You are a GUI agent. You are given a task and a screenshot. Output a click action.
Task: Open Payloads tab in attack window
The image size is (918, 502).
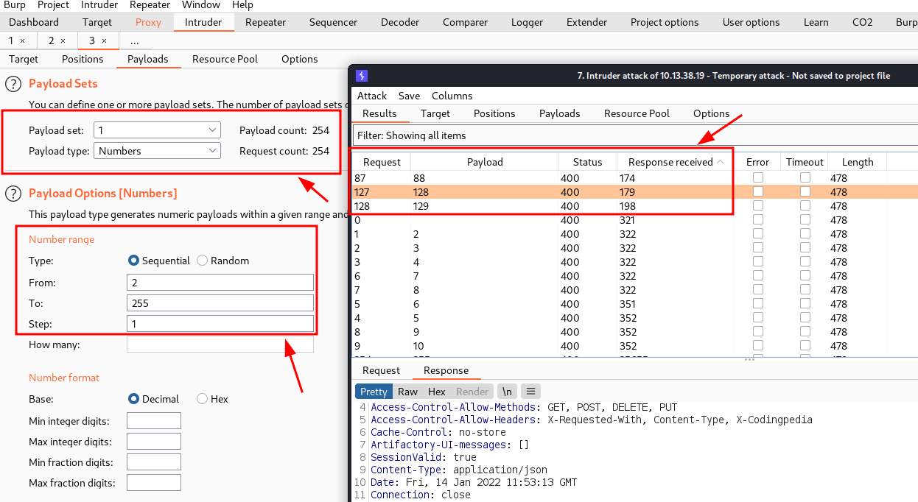pyautogui.click(x=560, y=113)
